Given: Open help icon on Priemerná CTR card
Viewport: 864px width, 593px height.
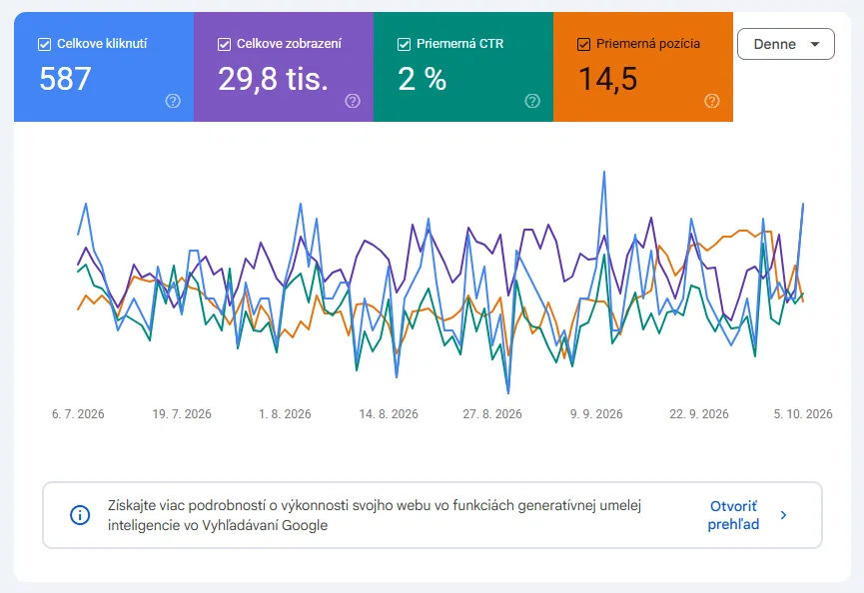Looking at the screenshot, I should tap(532, 101).
